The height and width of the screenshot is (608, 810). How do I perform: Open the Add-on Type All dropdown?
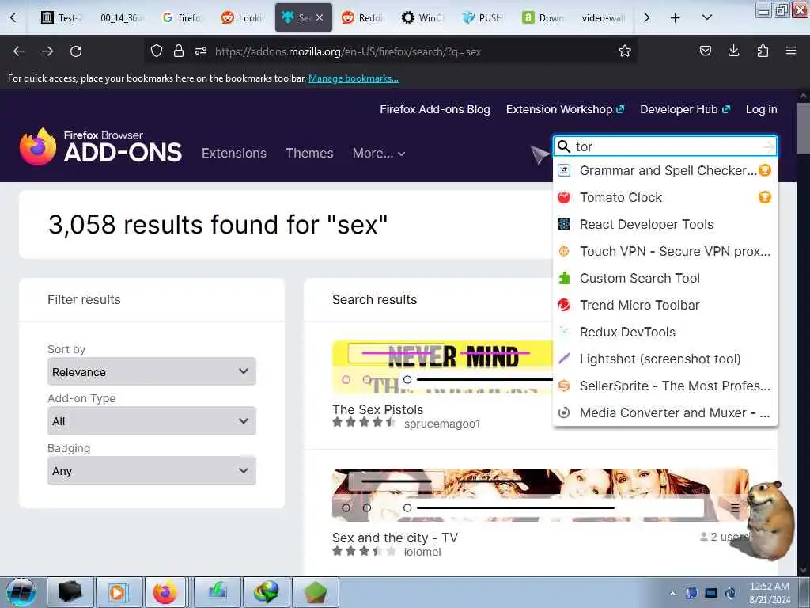click(x=151, y=421)
